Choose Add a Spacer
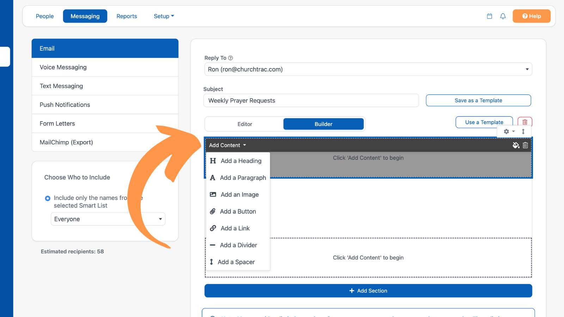This screenshot has width=564, height=317. [238, 262]
